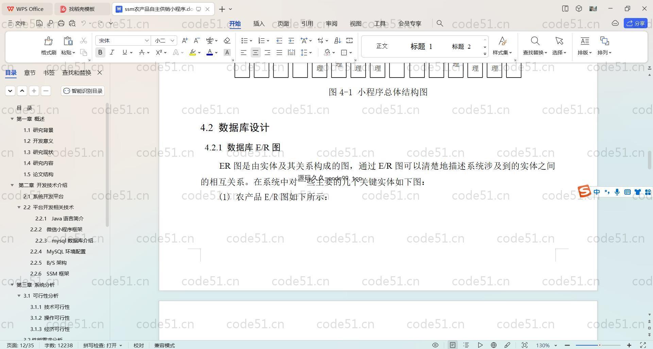Toggle spell check status option

pyautogui.click(x=102, y=345)
